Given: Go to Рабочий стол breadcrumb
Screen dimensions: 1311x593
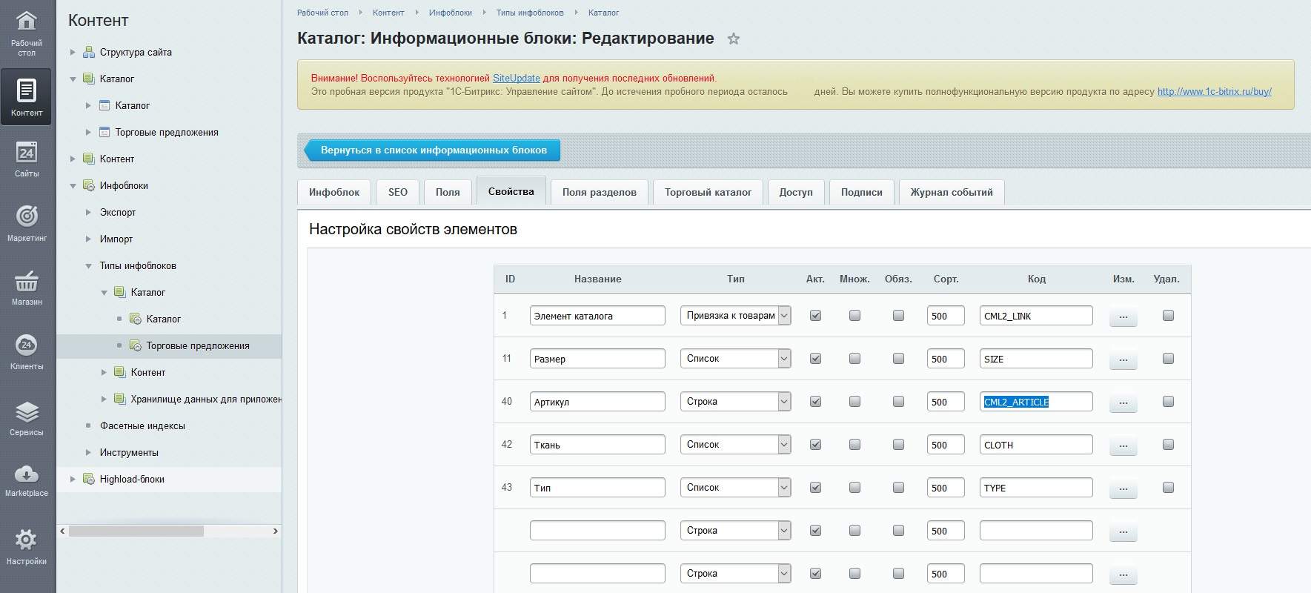Looking at the screenshot, I should point(322,13).
